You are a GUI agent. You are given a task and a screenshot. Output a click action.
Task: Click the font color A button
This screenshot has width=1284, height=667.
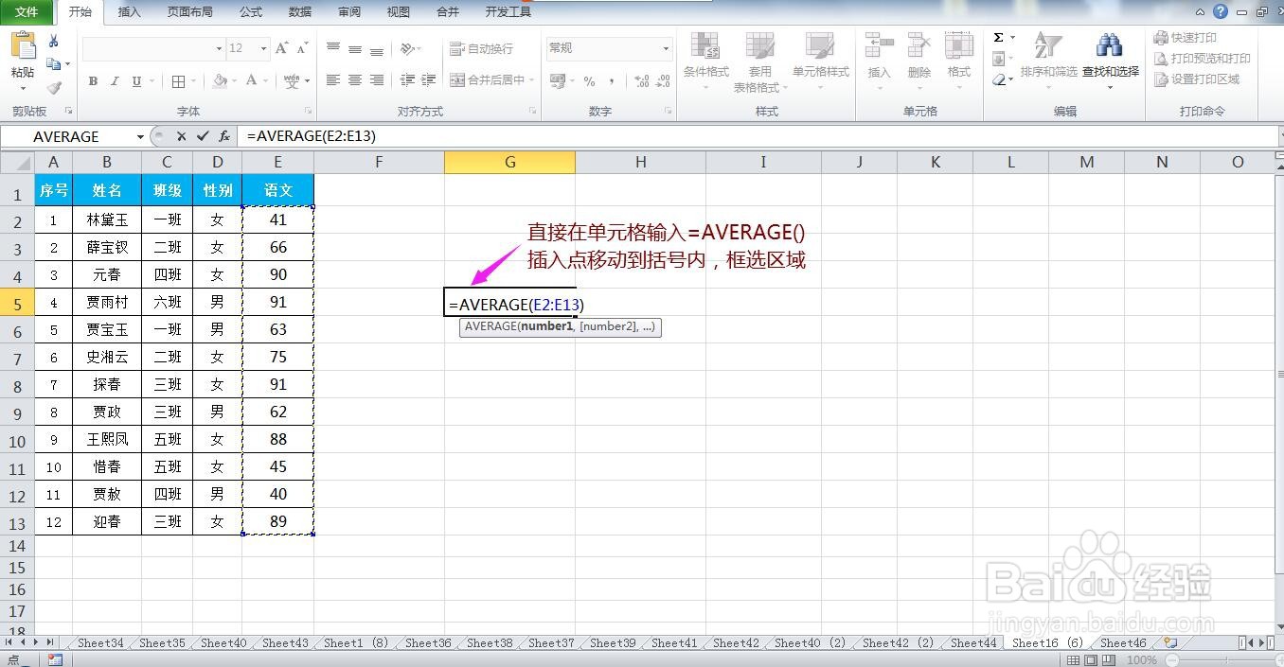click(252, 81)
